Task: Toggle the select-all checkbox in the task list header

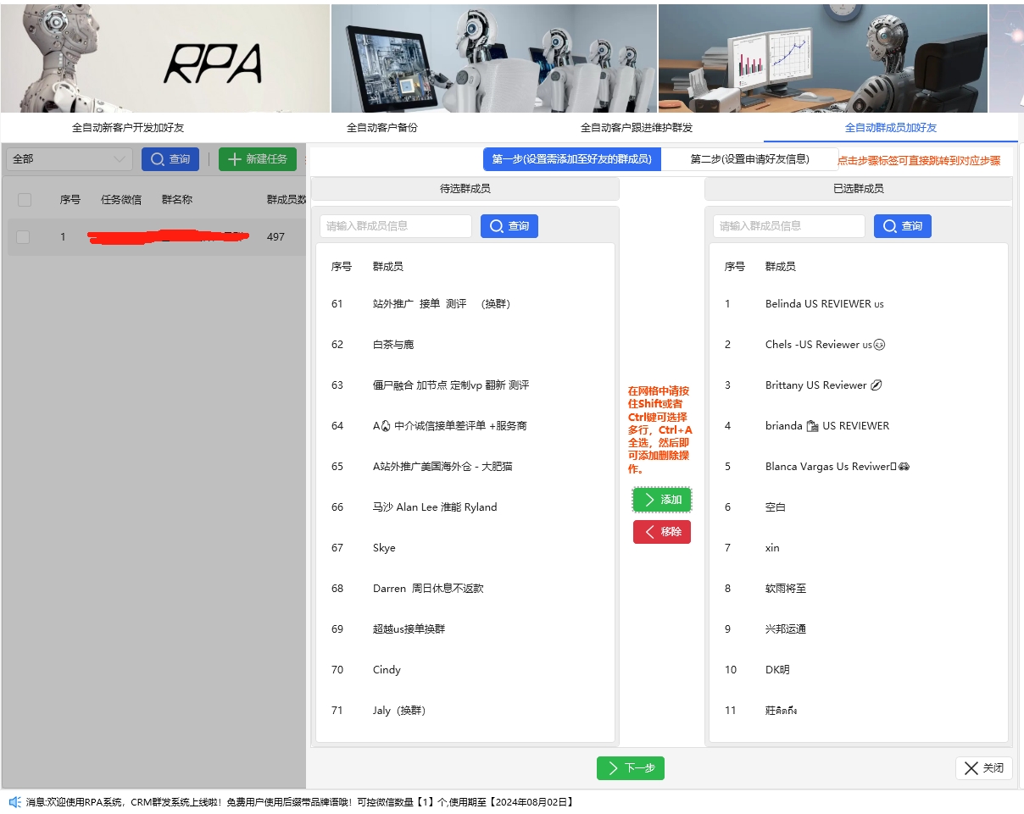Action: pos(25,200)
